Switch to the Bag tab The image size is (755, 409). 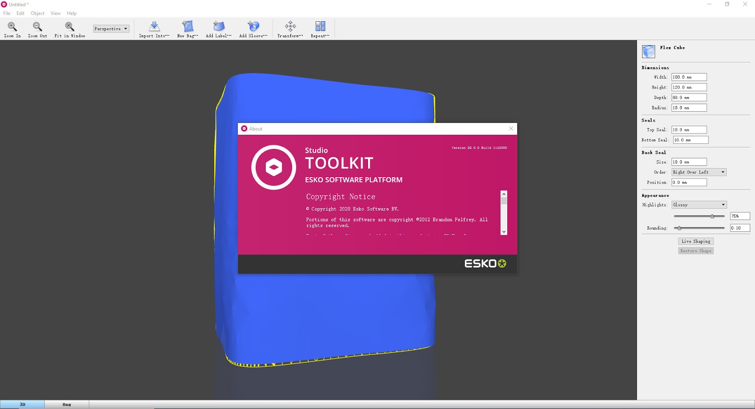pos(67,404)
